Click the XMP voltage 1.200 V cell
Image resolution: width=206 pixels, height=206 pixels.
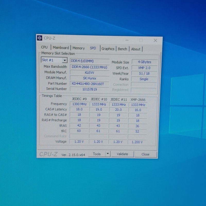coord(137,142)
